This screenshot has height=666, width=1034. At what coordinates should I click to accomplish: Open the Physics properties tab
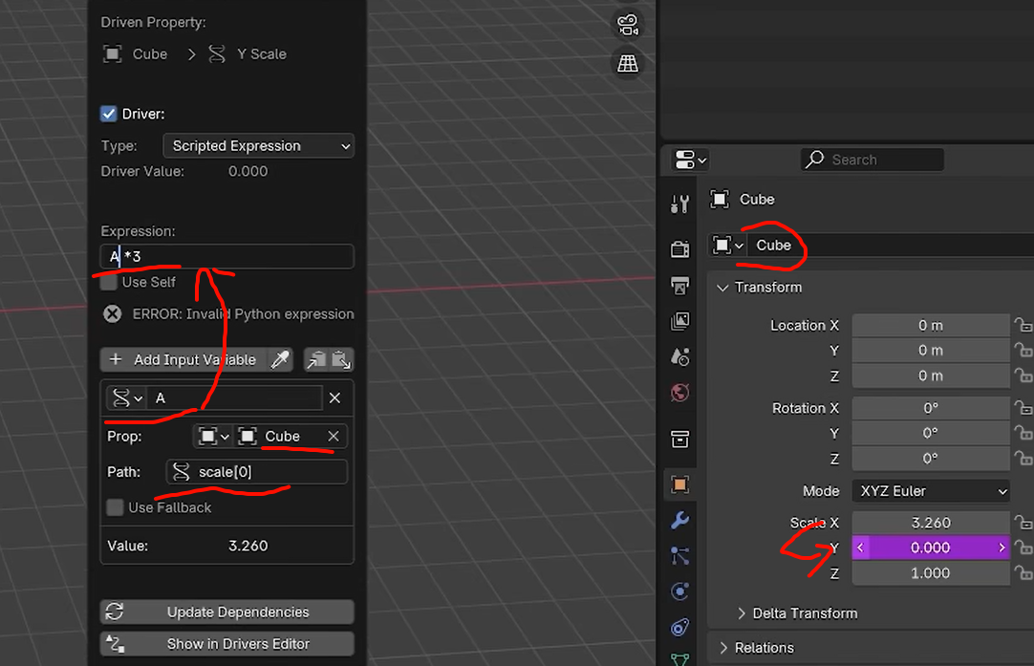(679, 591)
